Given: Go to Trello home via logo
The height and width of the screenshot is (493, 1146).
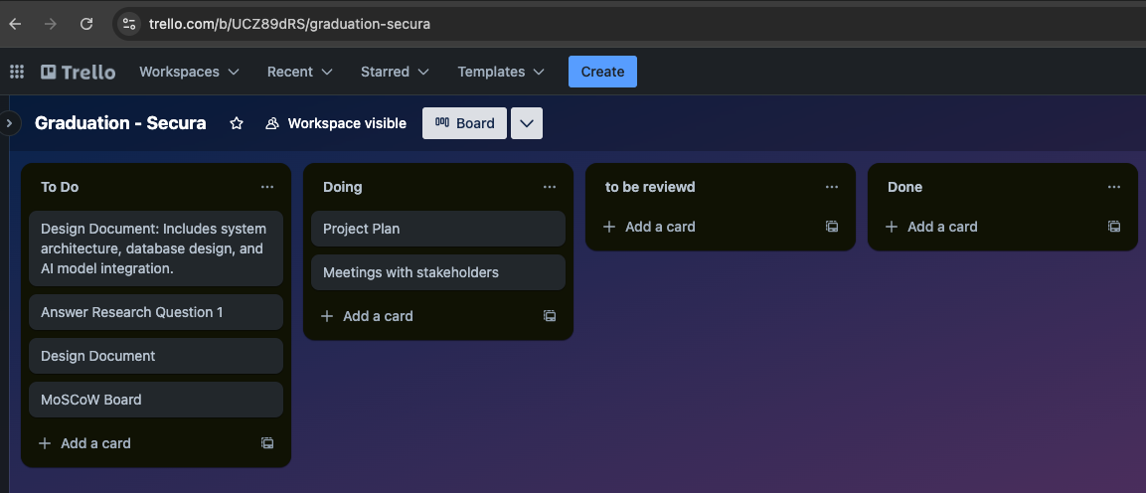Looking at the screenshot, I should tap(79, 72).
